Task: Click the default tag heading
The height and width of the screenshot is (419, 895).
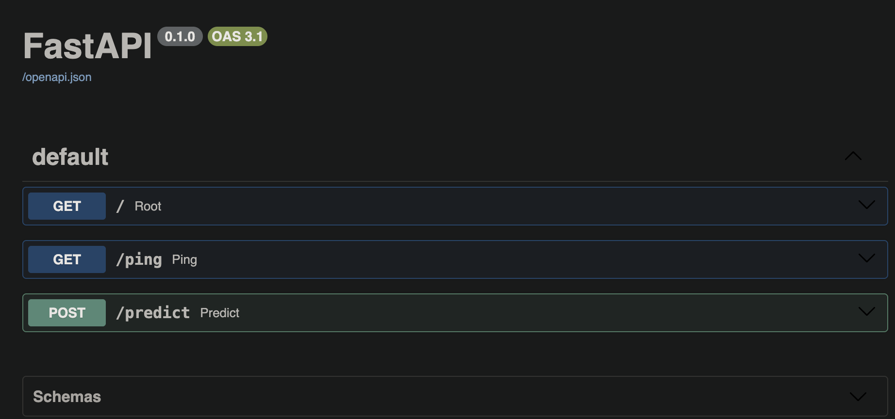Action: [70, 157]
